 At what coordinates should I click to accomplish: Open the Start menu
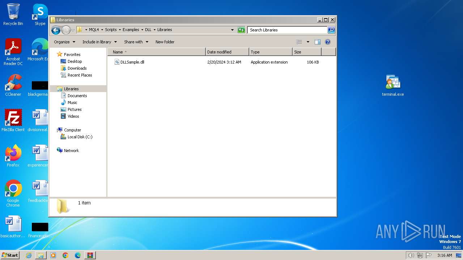click(10, 255)
